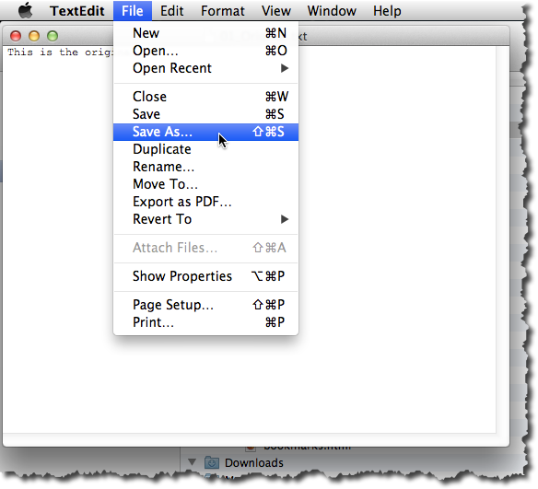Select Show Properties menu item
The height and width of the screenshot is (489, 538).
point(205,276)
